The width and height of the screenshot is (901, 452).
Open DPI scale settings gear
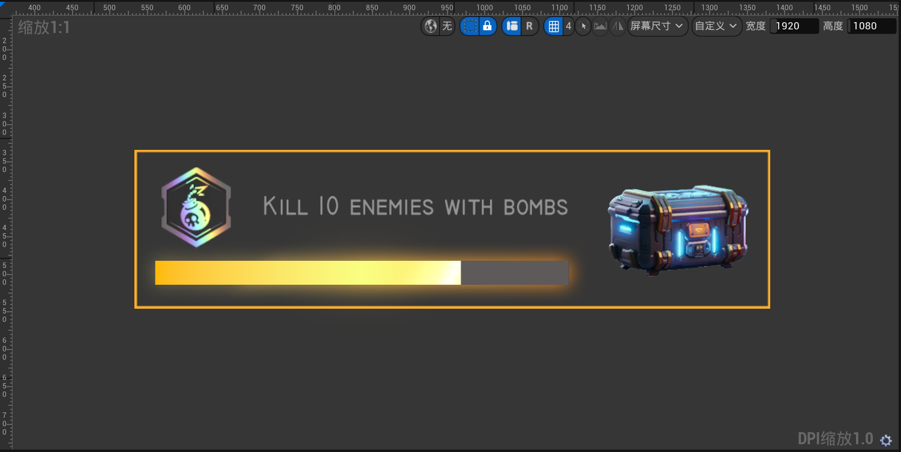pos(885,440)
